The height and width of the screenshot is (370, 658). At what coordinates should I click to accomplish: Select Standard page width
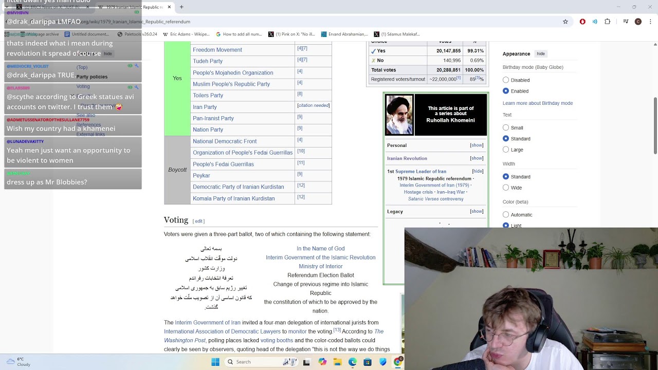[x=506, y=177]
